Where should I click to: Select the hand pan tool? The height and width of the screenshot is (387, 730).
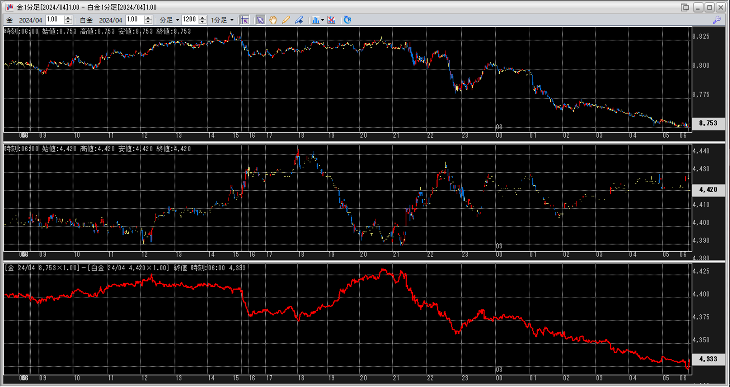(x=273, y=20)
